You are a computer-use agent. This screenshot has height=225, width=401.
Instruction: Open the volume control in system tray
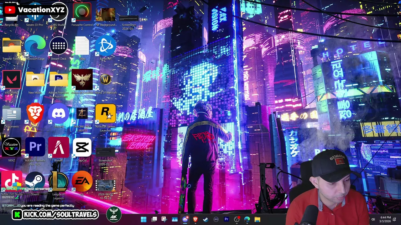(373, 219)
